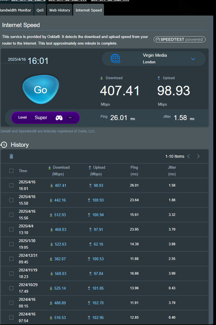Expand the Virgin Media London server dropdown
This screenshot has width=216, height=325.
[x=193, y=59]
